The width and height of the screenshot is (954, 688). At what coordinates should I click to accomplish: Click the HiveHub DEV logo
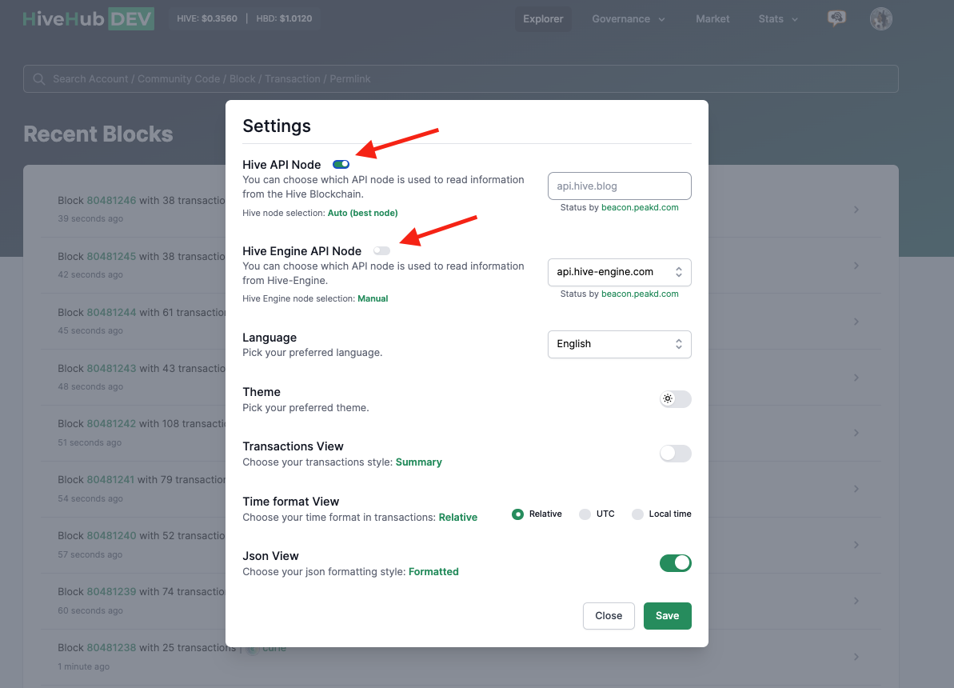click(88, 19)
